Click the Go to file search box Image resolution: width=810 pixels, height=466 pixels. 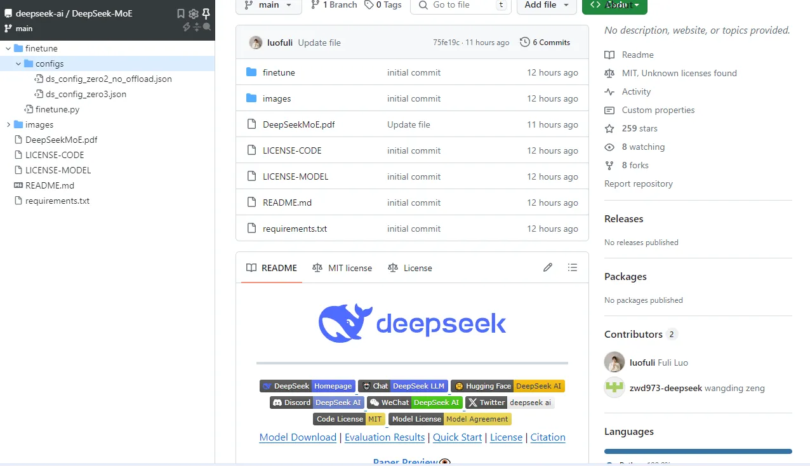click(x=460, y=5)
